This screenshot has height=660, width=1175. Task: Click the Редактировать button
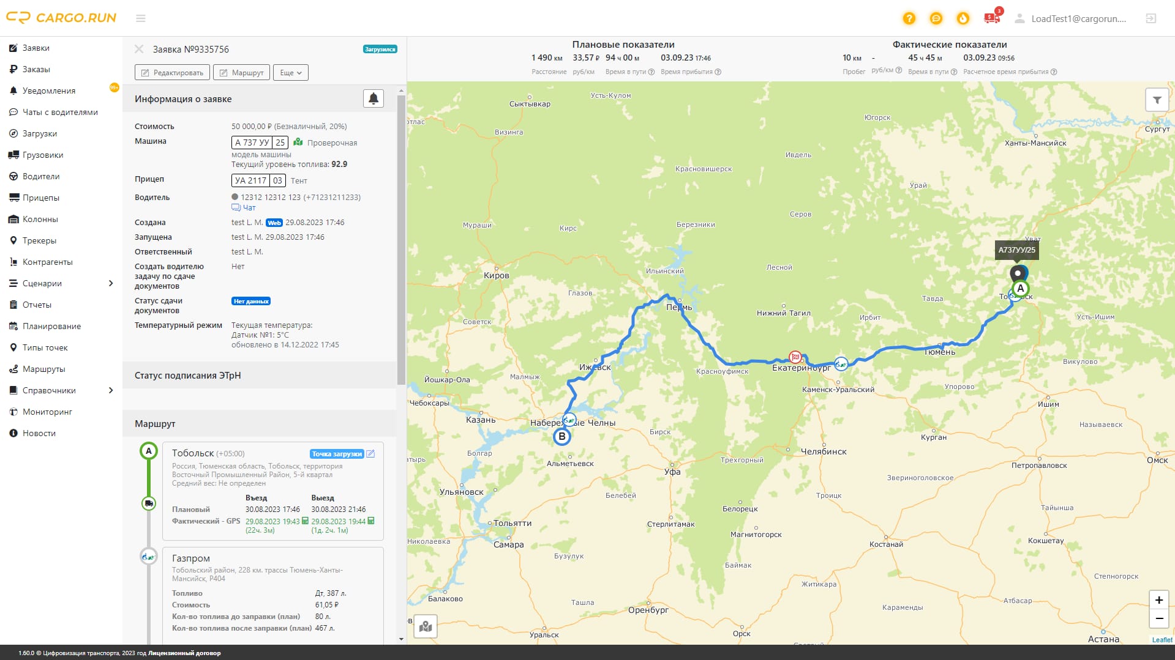pos(172,72)
